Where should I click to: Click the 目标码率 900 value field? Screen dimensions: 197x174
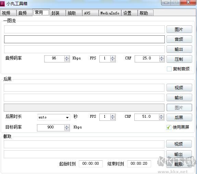pos(51,128)
